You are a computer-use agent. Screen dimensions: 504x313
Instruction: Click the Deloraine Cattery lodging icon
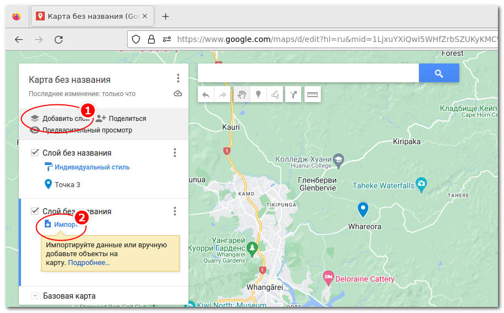pos(328,278)
